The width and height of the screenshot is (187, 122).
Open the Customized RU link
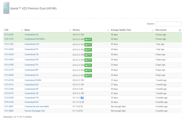[31, 102]
